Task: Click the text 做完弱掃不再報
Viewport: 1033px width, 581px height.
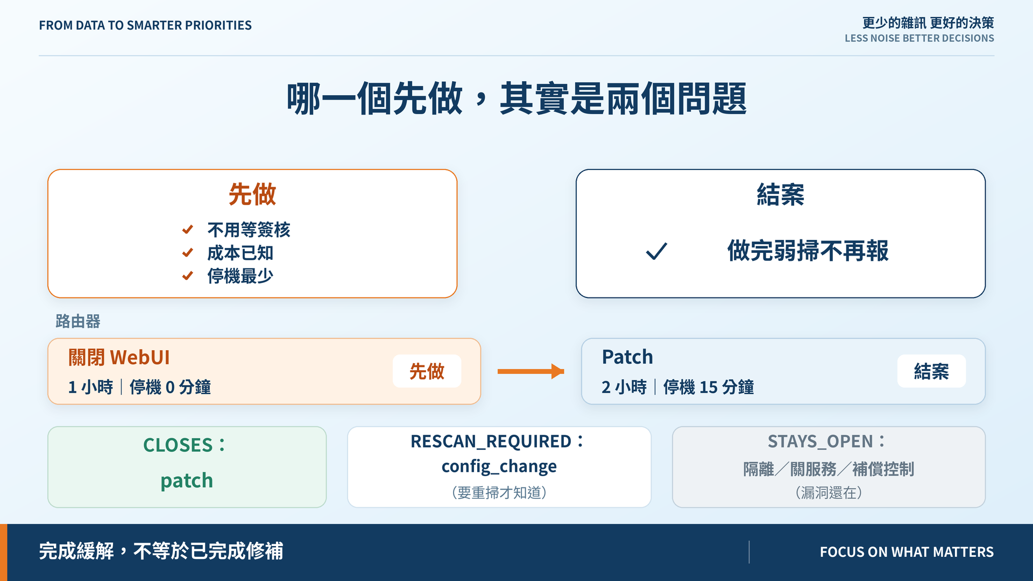Action: [x=808, y=251]
